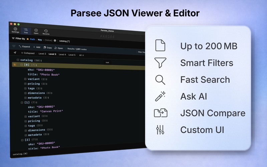Screen dimensions: 267x167
Task: Collapse the [2] (7) node
Action: (22, 140)
